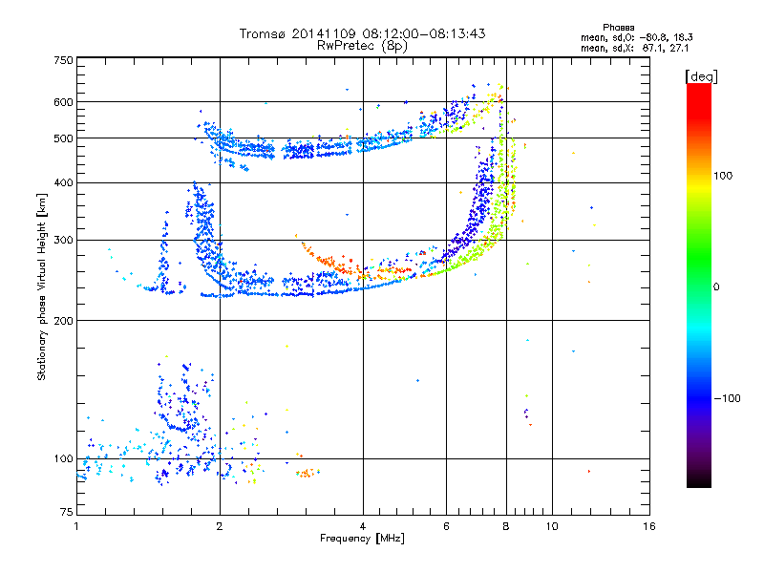Click the y-axis tick label "200"
Image resolution: width=764 pixels, height=573 pixels.
pyautogui.click(x=63, y=321)
